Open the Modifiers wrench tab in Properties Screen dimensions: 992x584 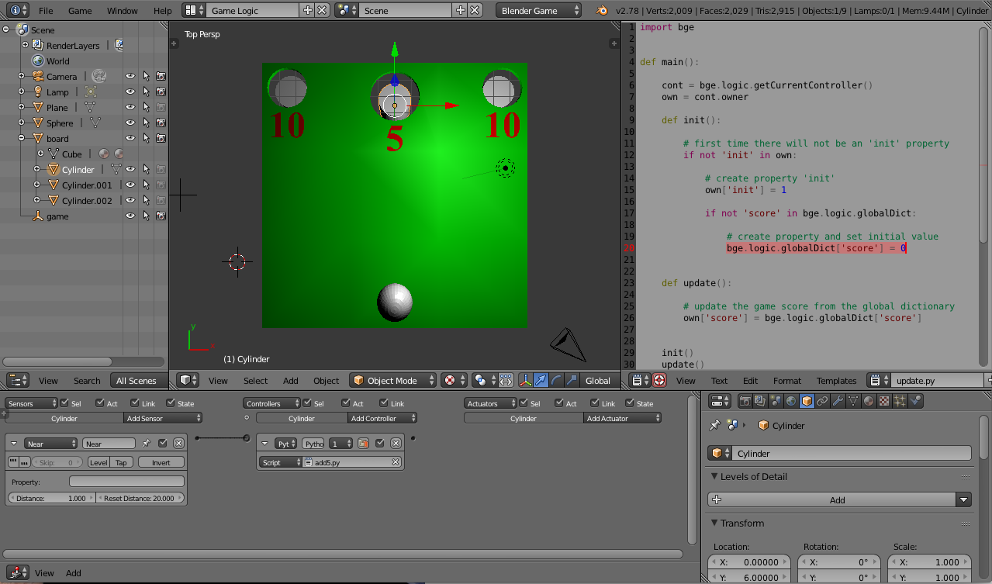pyautogui.click(x=838, y=401)
